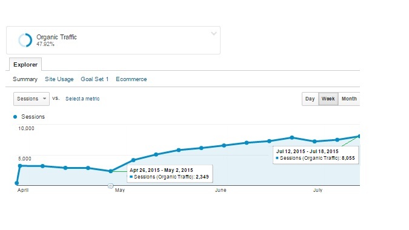Open the Goal Set 1 view
Screen dimensions: 409x230
coord(95,79)
